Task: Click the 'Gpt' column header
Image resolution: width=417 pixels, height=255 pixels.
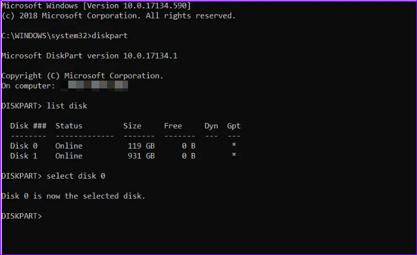Action: tap(234, 126)
